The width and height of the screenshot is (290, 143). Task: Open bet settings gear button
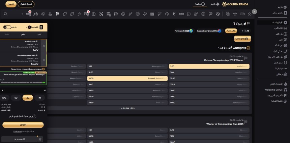tap(20, 139)
